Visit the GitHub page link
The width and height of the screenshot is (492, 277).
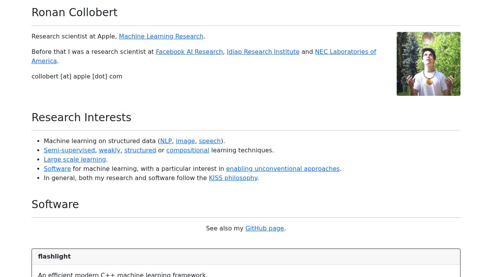pos(264,228)
